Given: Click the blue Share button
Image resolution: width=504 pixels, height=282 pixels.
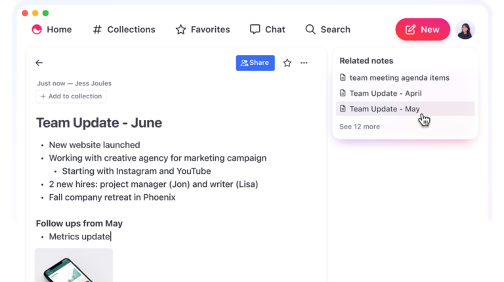Looking at the screenshot, I should tap(255, 63).
